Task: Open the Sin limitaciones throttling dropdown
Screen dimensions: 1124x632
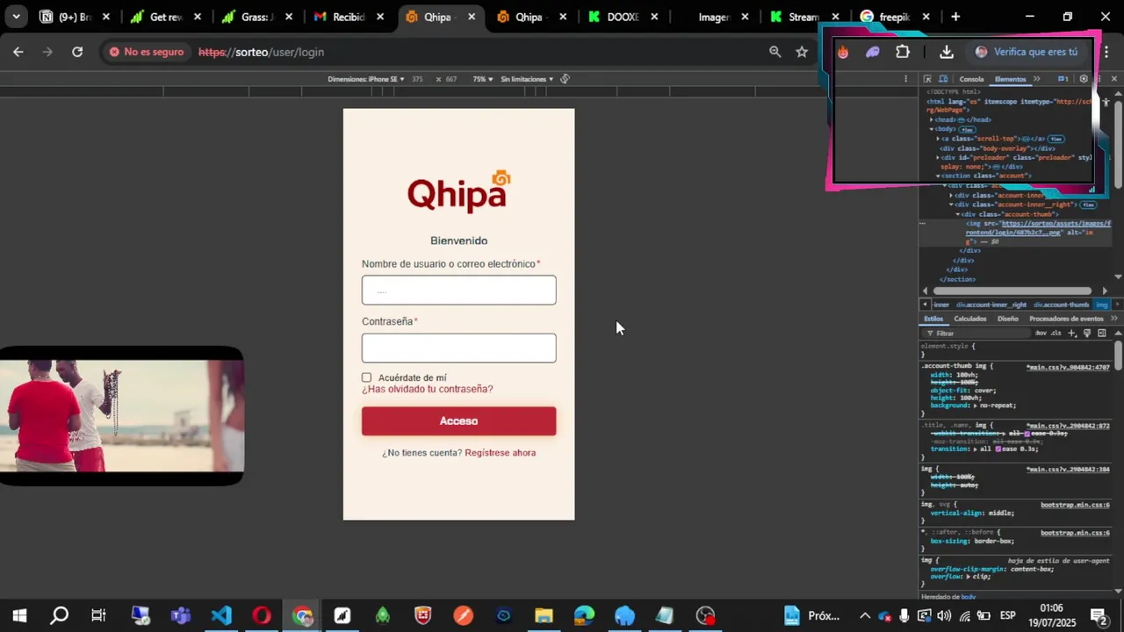Action: (527, 79)
